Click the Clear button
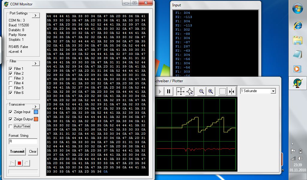 [33, 151]
